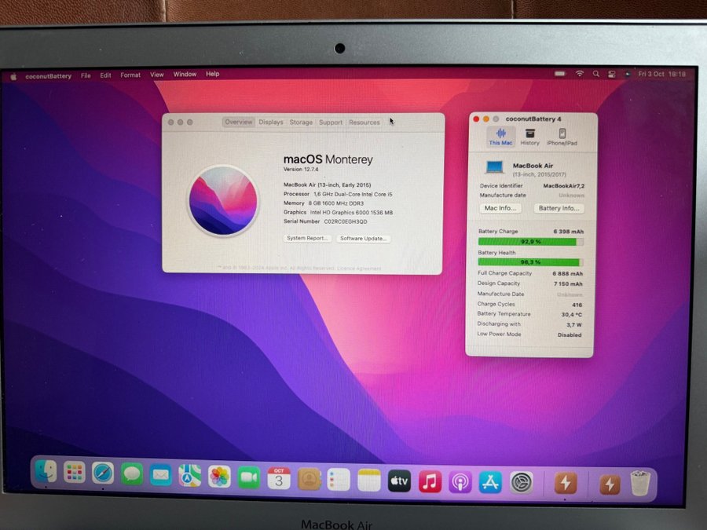Select the Displays tab
The image size is (707, 530).
271,122
